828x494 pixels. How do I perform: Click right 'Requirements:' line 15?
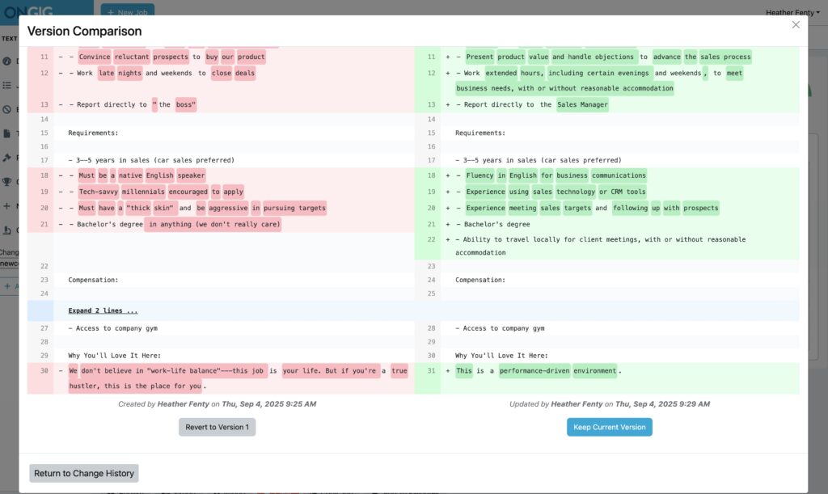click(x=480, y=133)
